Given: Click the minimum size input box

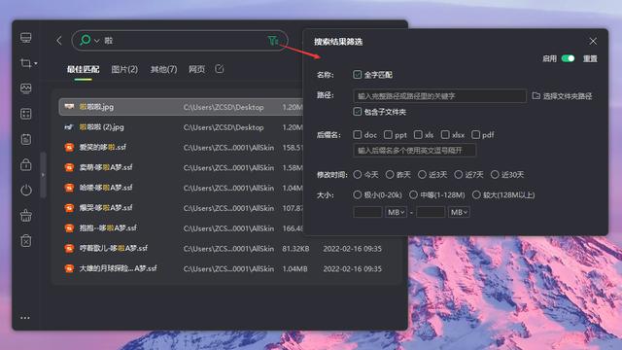Looking at the screenshot, I should click(367, 212).
